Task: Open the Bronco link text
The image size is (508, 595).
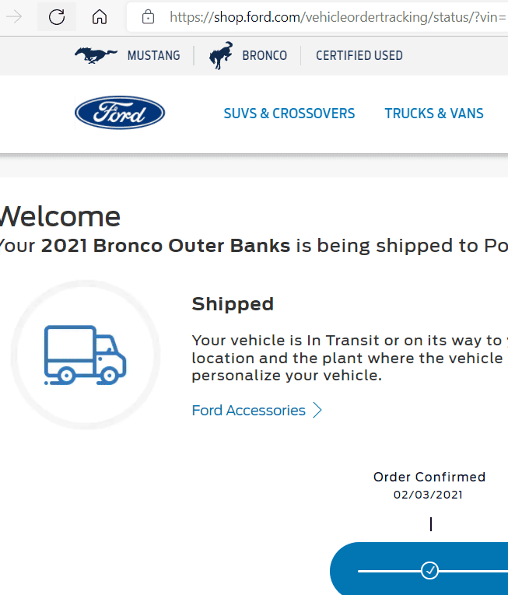Action: point(265,56)
